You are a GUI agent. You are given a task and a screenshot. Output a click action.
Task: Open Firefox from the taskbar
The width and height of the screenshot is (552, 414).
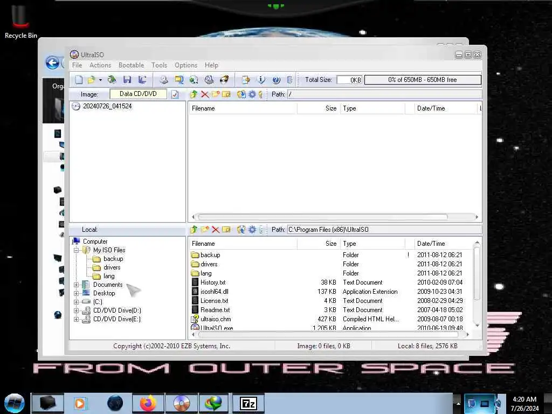tap(148, 403)
